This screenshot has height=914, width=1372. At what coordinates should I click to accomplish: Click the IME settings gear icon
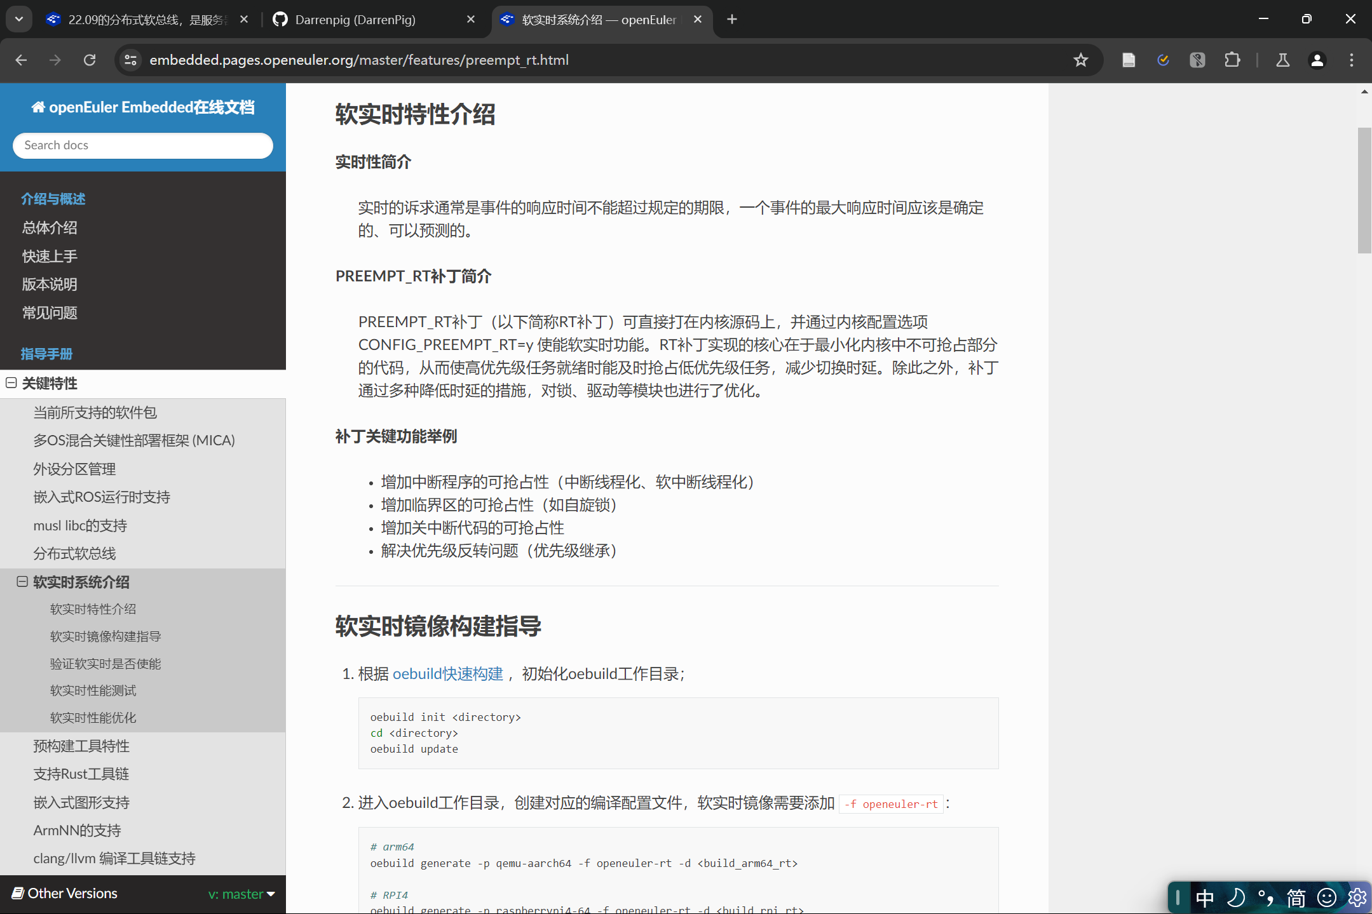pyautogui.click(x=1357, y=897)
